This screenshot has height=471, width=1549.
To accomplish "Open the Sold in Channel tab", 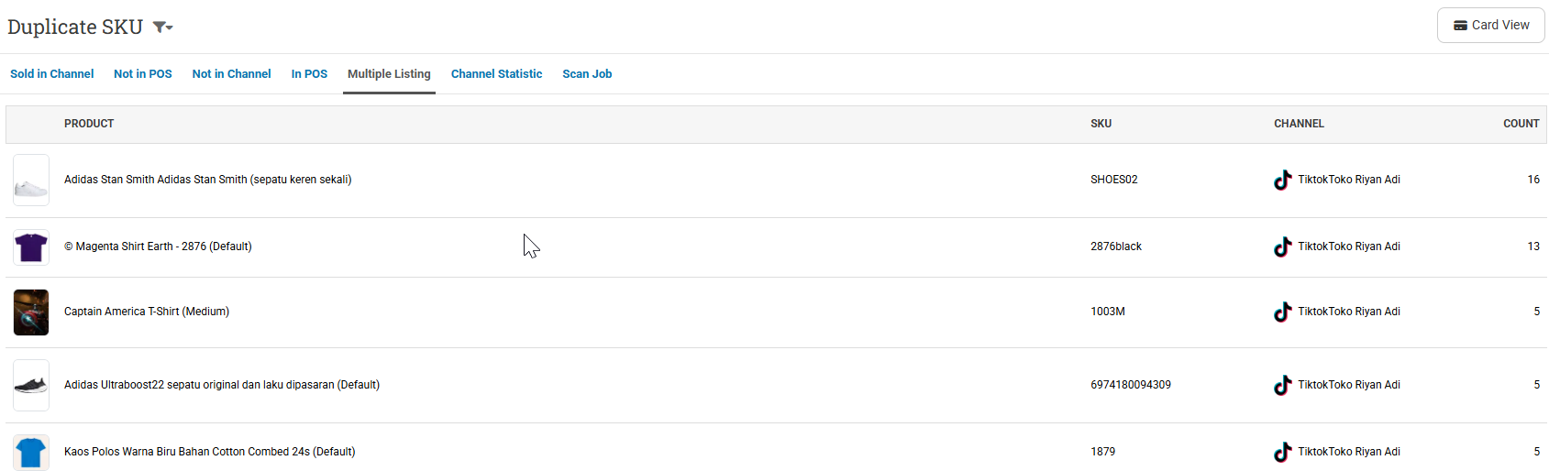I will (51, 74).
